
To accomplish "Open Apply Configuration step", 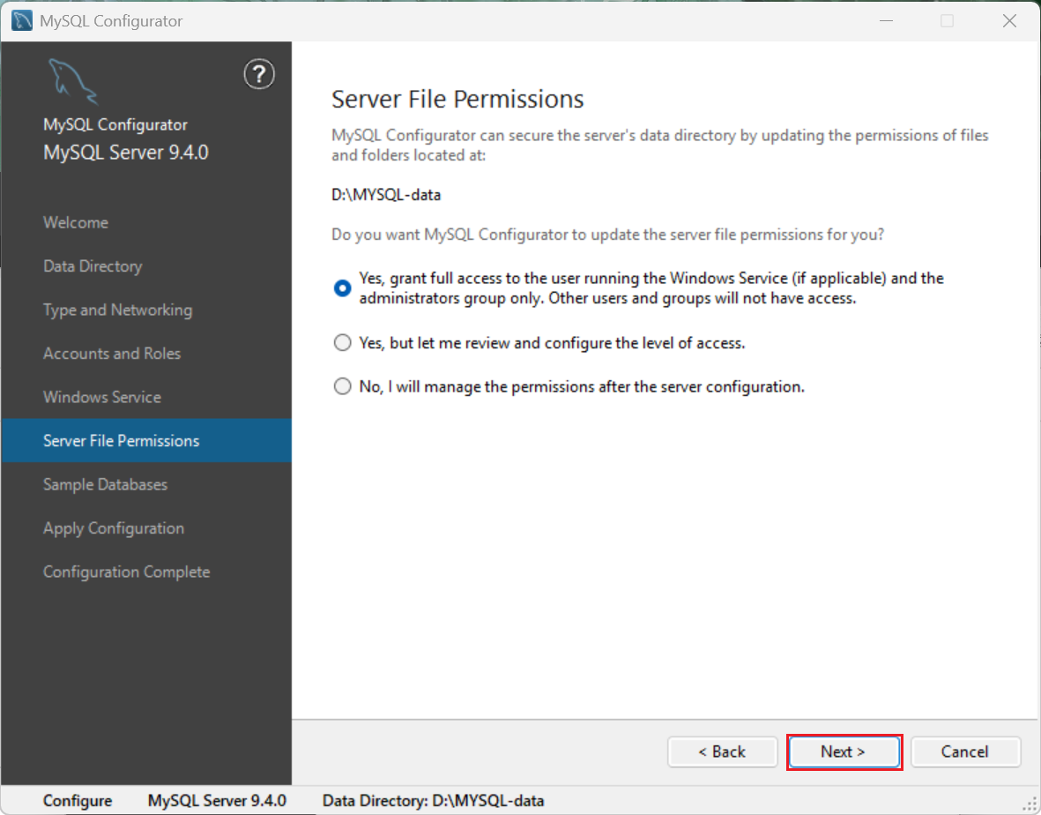I will (x=114, y=528).
